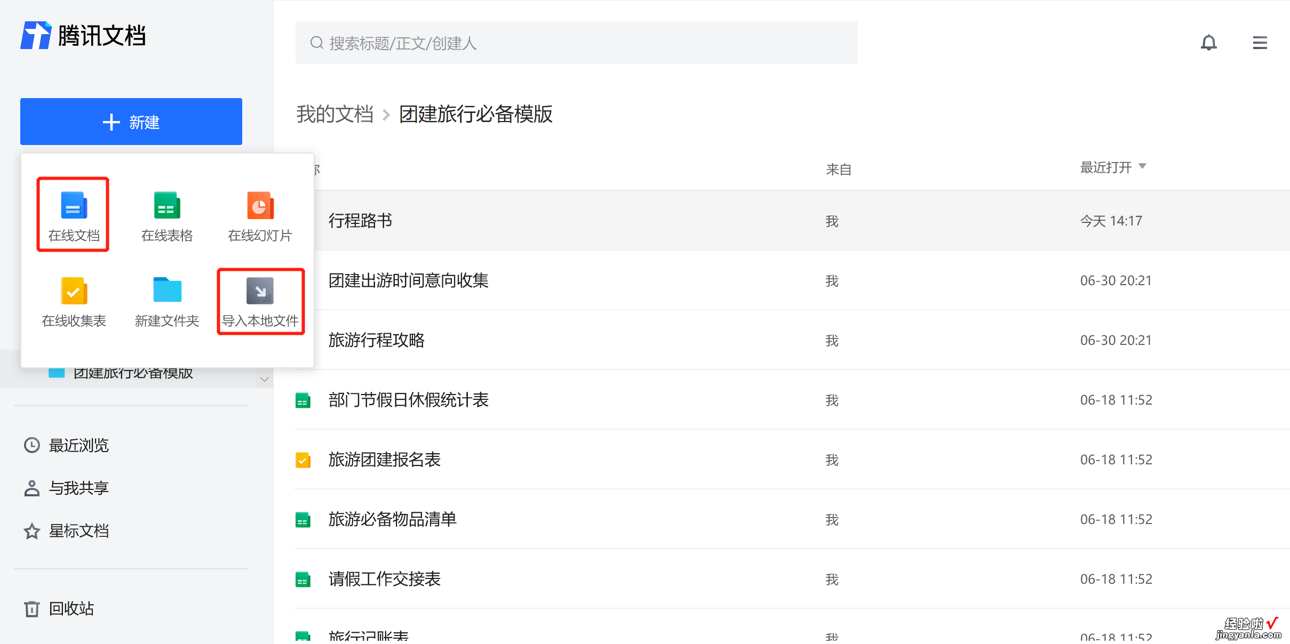Click the search magnifier icon

click(x=317, y=43)
